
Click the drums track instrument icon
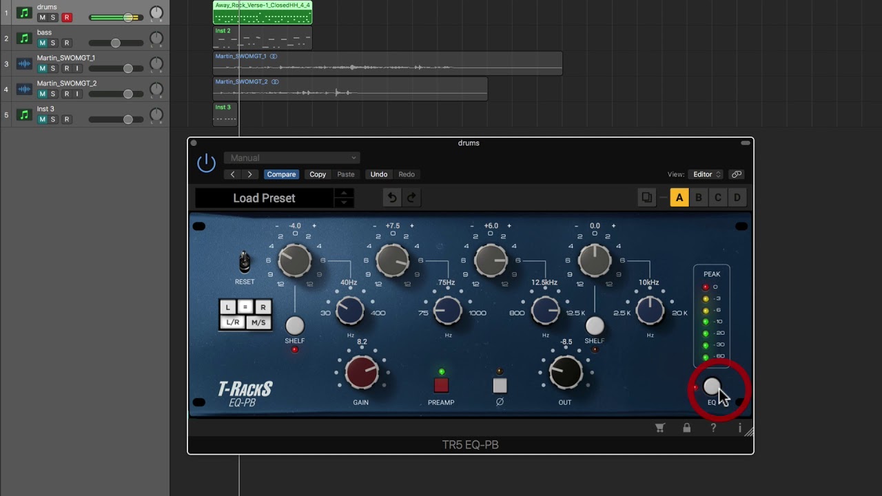24,13
